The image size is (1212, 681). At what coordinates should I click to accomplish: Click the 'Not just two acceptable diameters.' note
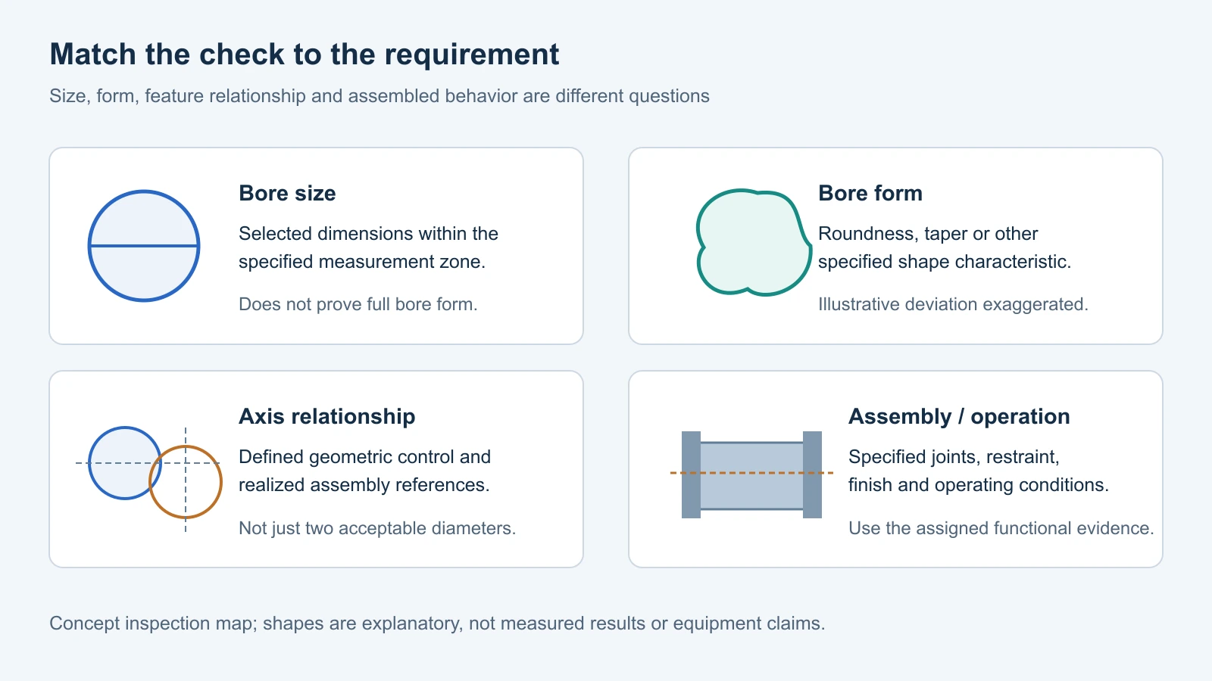[x=377, y=528]
